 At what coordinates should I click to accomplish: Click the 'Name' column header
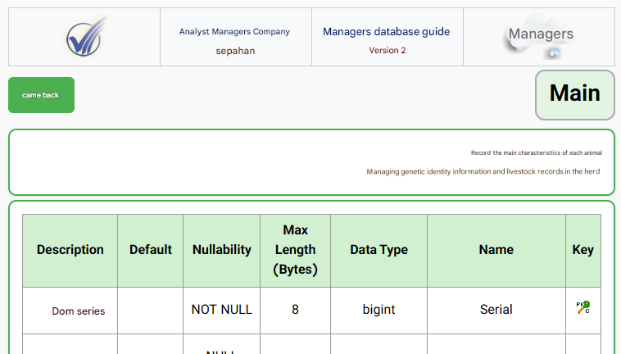[x=496, y=250]
